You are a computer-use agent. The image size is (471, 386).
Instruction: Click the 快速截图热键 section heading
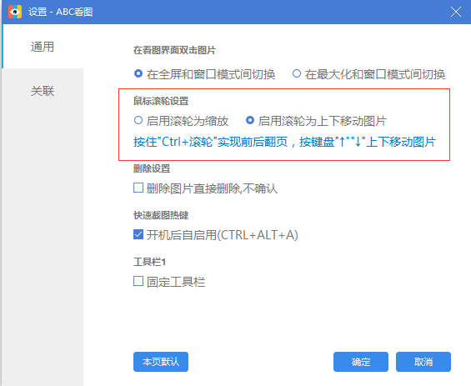[161, 215]
